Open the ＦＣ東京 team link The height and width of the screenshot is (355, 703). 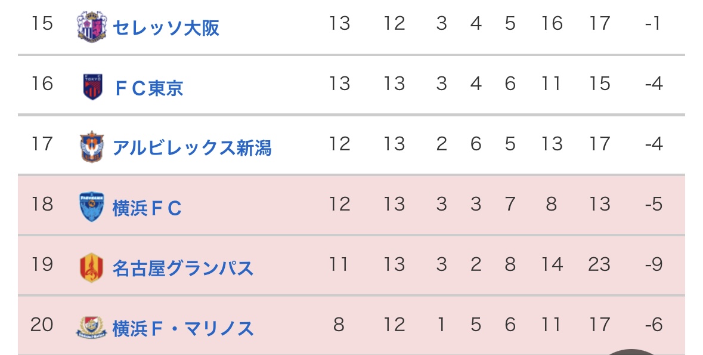[x=148, y=88]
